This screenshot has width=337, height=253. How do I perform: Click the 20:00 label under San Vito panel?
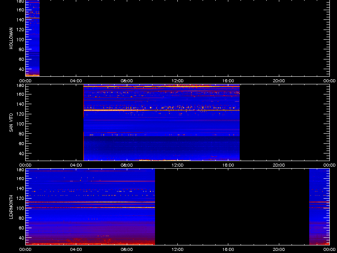coord(279,165)
